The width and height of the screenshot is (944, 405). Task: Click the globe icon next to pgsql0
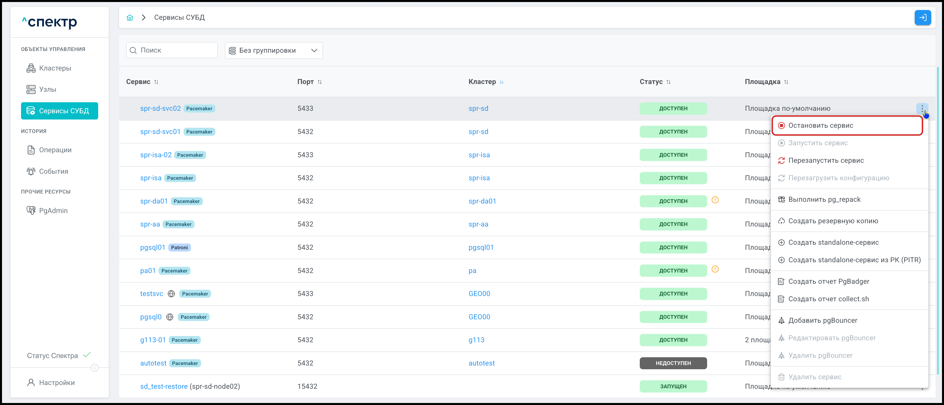click(170, 317)
